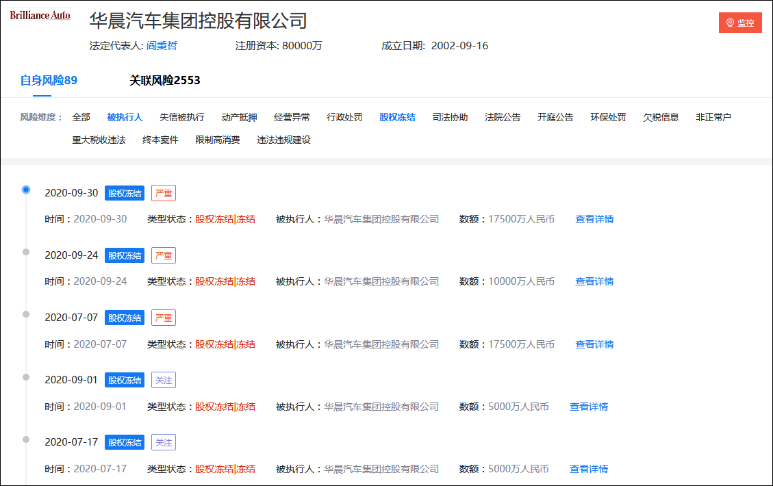Select the 全部 risk filter
773x486 pixels.
tap(81, 117)
